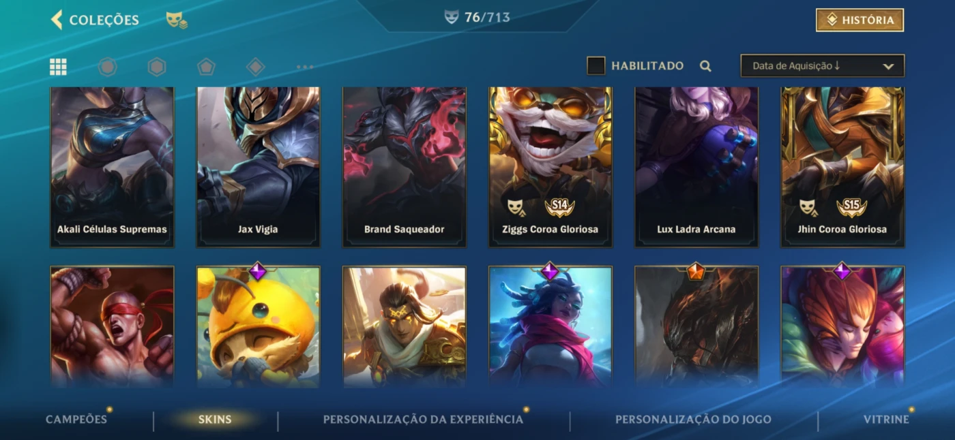
Task: Open the search magnifier icon
Action: coord(705,66)
